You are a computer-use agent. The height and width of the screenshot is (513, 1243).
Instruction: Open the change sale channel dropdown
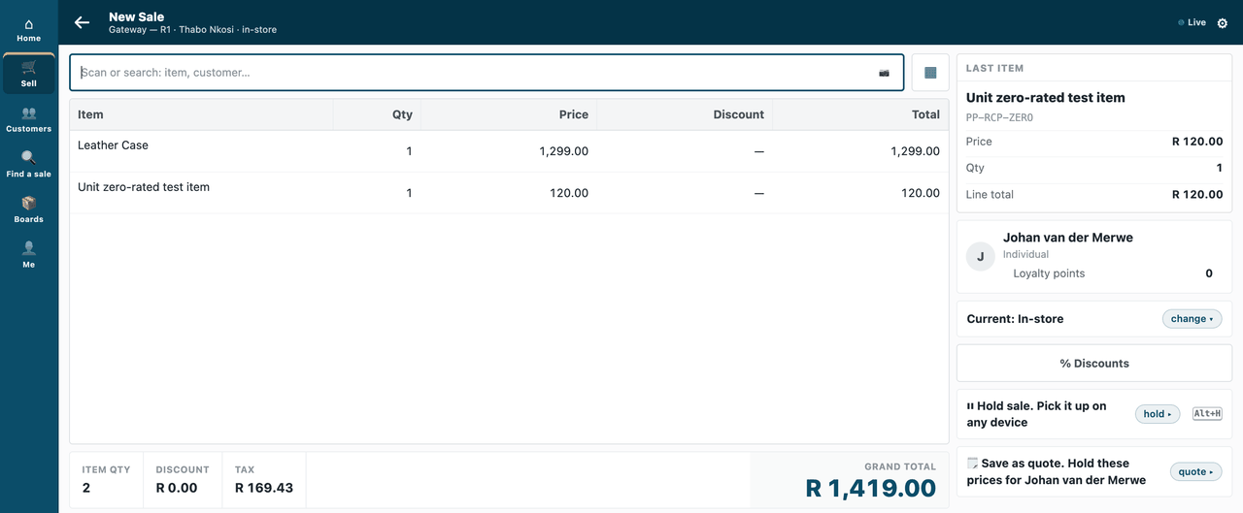pos(1192,319)
